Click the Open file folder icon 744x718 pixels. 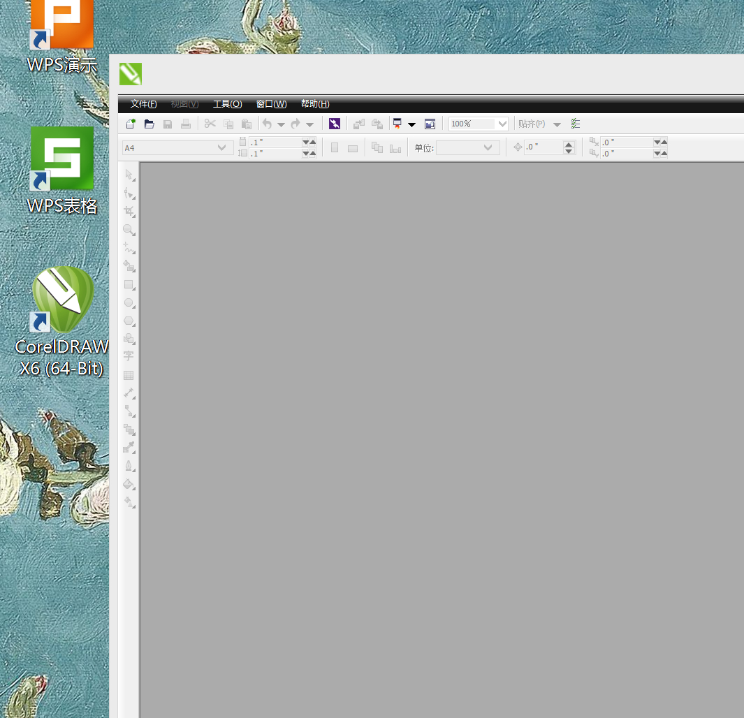pyautogui.click(x=149, y=124)
